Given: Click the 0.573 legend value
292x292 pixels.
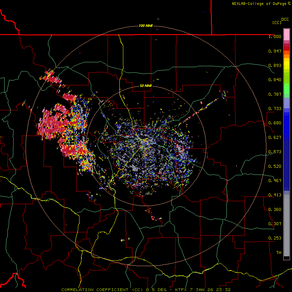Looking at the screenshot, I should click(275, 152).
